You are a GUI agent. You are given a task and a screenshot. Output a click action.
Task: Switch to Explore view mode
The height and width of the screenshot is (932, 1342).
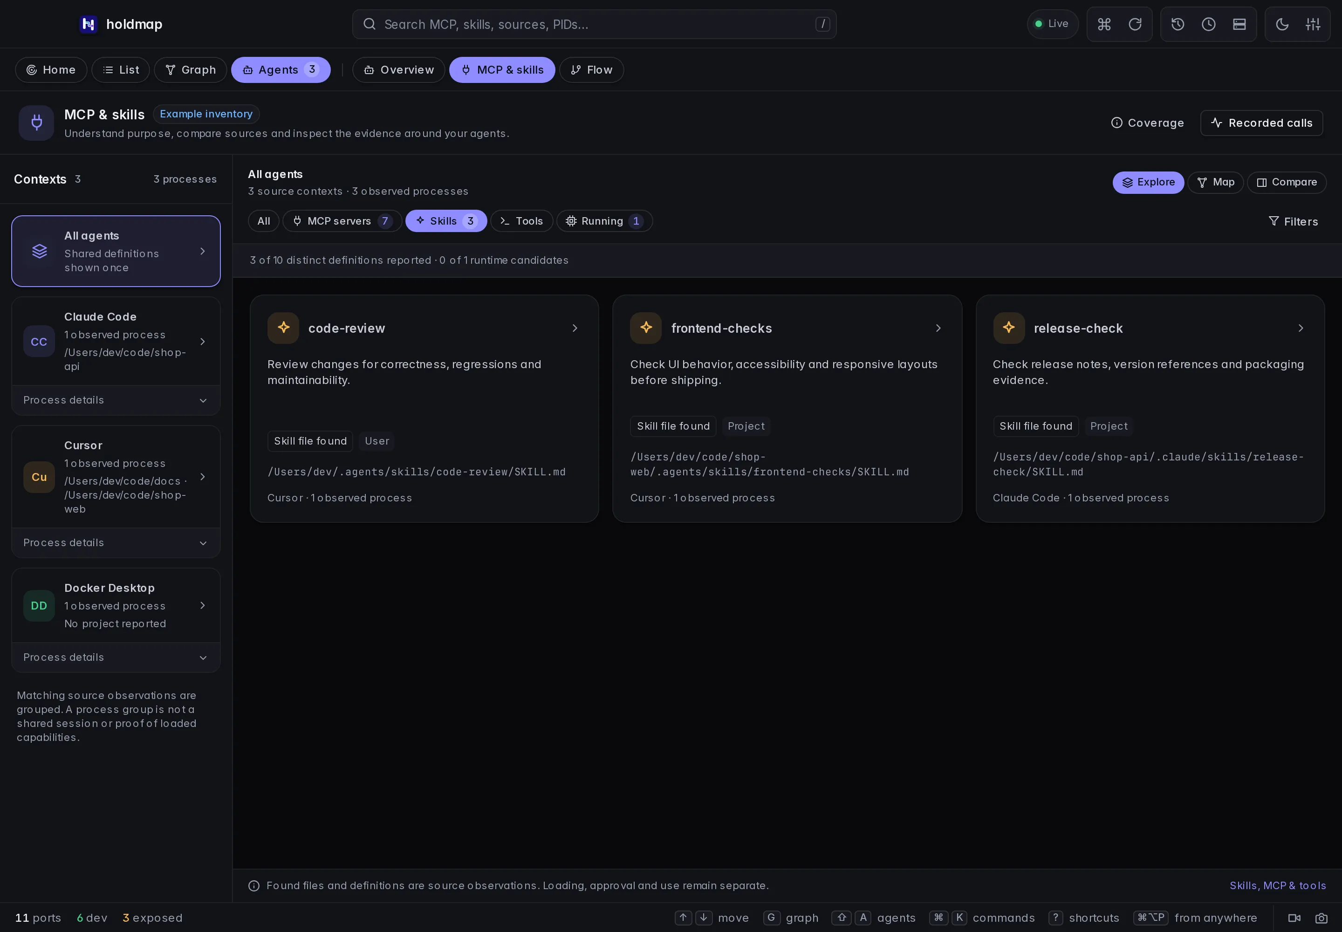pyautogui.click(x=1148, y=182)
